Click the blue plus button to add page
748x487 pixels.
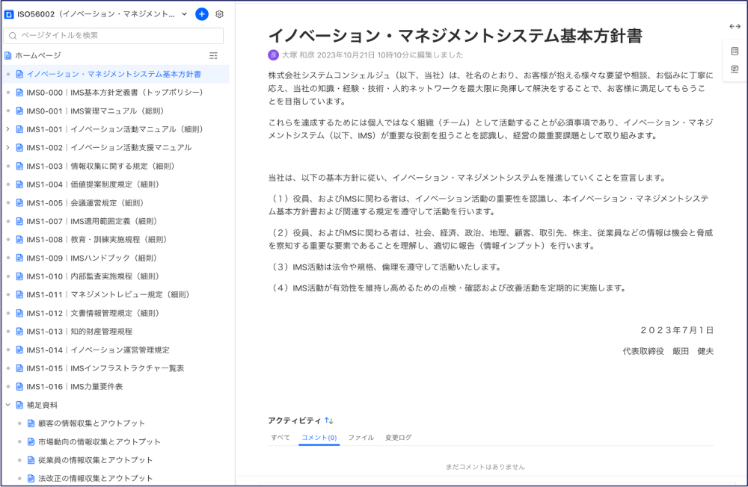(201, 14)
